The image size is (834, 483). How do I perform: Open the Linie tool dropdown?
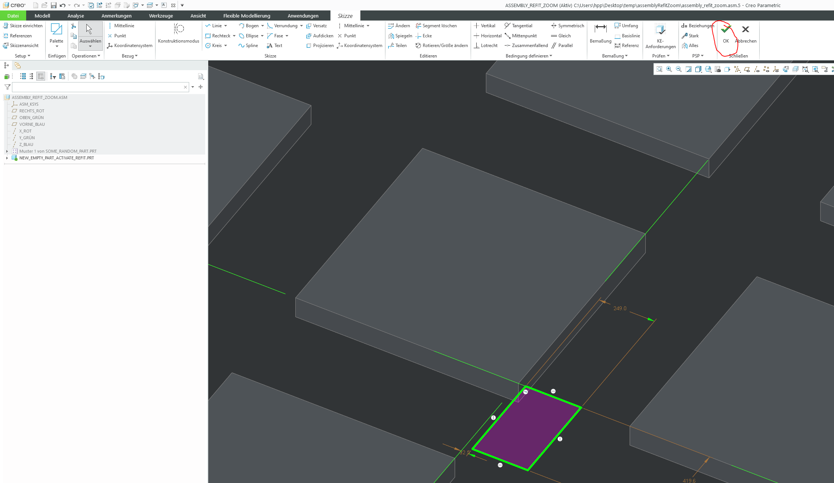tap(226, 25)
